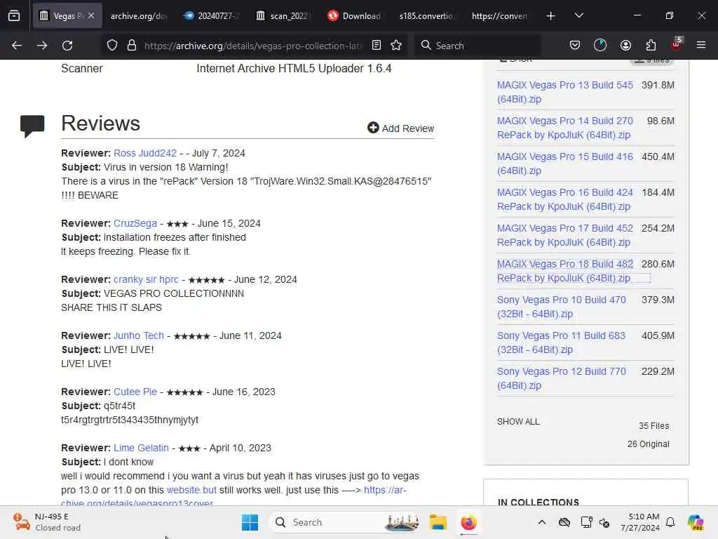The width and height of the screenshot is (718, 539).
Task: Download MAGIX Vegas Pro 15 Build 416 zip
Action: pos(564,164)
